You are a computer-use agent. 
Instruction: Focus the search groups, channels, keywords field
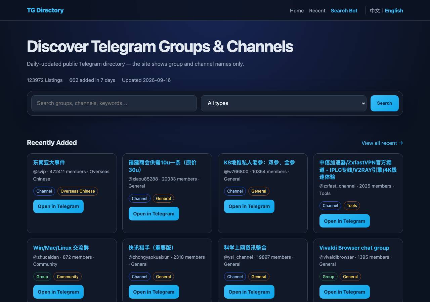[x=114, y=103]
